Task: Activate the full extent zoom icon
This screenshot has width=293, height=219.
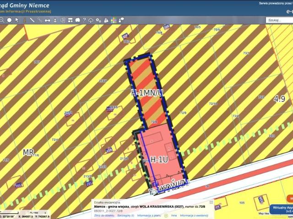Action: pyautogui.click(x=9, y=20)
